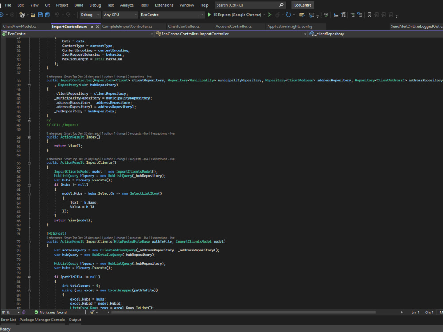Click the EcoCentre solution name button

pos(303,5)
